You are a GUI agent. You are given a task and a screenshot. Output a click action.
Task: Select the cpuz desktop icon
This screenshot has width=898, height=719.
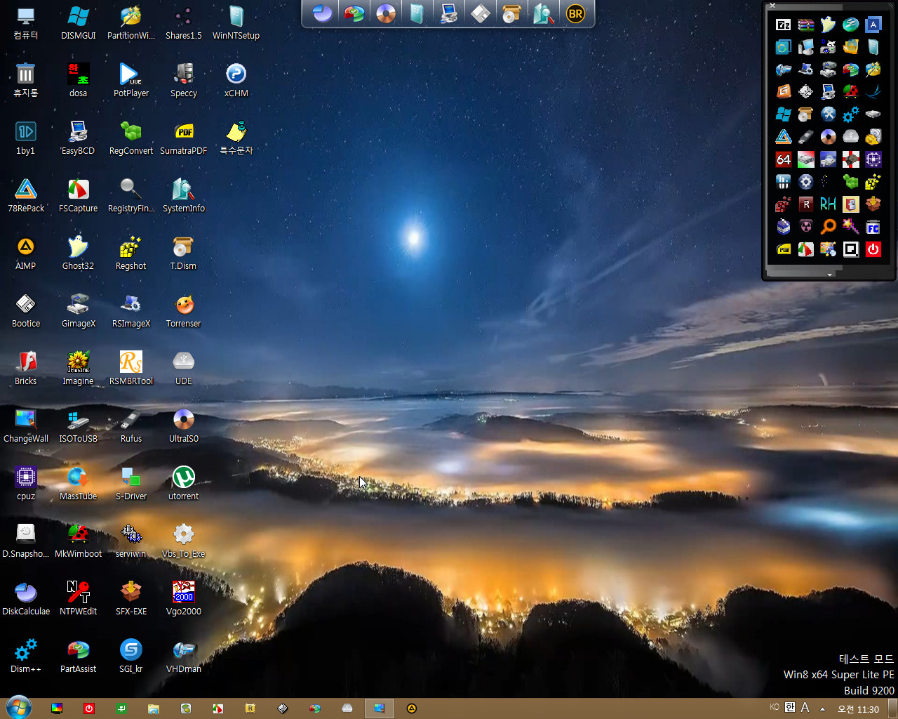25,484
